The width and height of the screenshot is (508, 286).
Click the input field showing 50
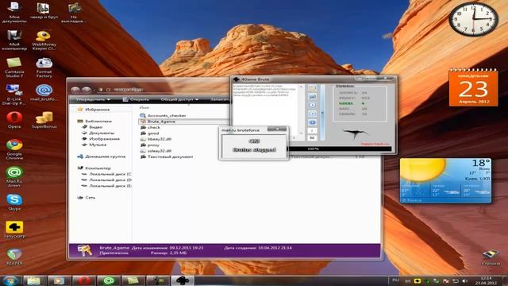(312, 137)
